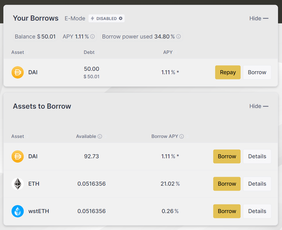Click the E-Mode lightning bolt icon
282x230 pixels.
point(92,18)
